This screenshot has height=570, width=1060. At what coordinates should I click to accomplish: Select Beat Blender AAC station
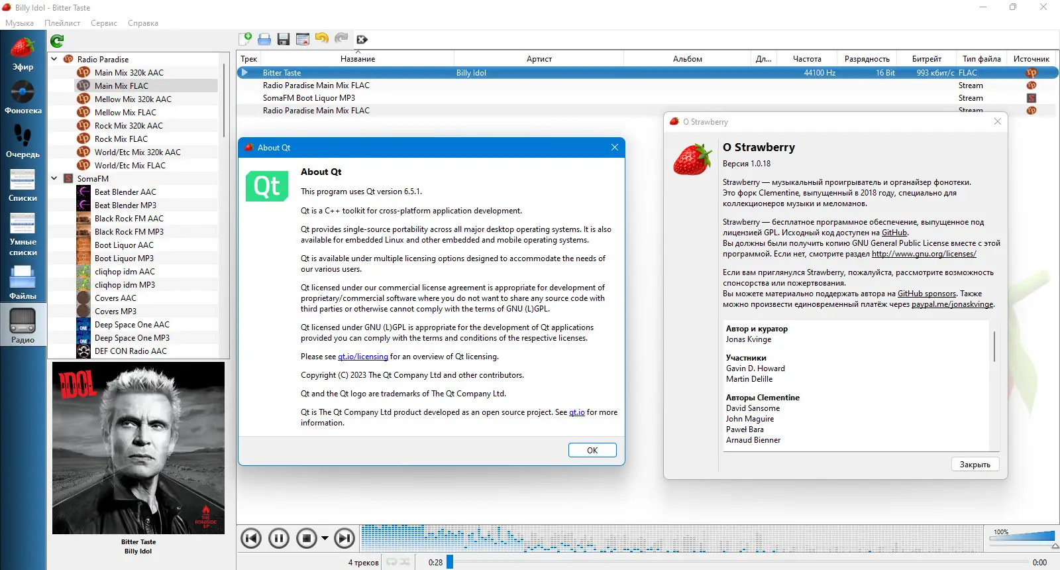pyautogui.click(x=125, y=192)
